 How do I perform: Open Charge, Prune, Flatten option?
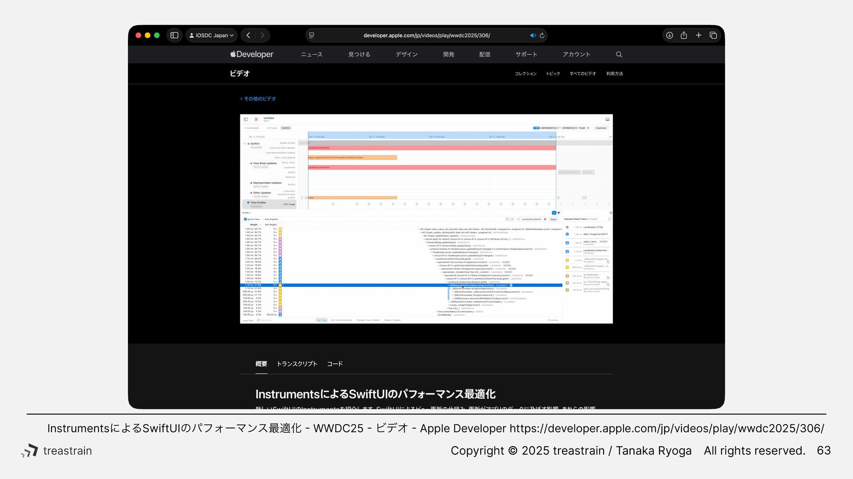(x=368, y=320)
